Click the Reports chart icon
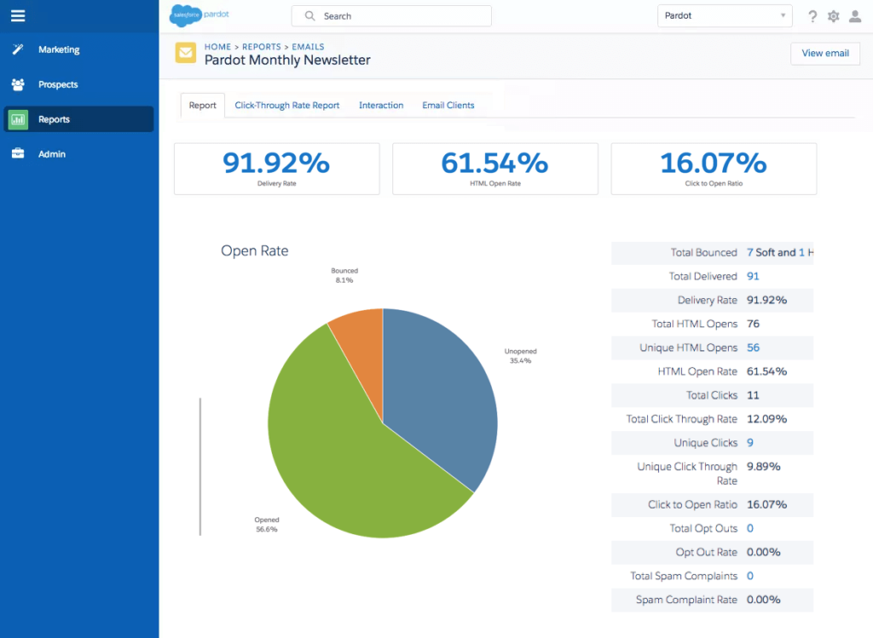This screenshot has width=873, height=638. (x=19, y=119)
